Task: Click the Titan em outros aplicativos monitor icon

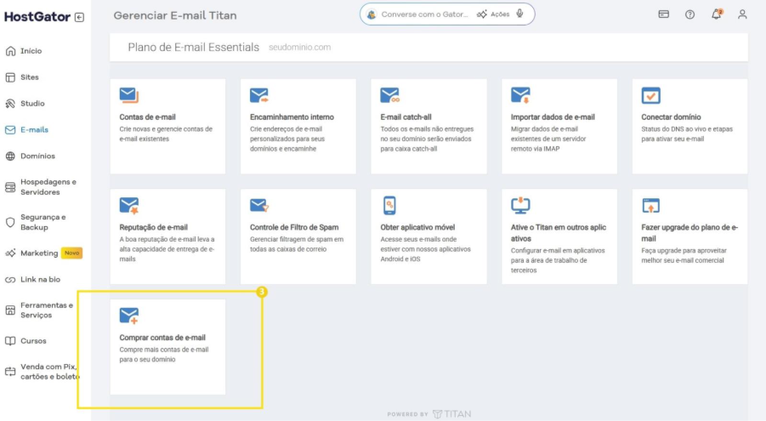Action: 520,205
